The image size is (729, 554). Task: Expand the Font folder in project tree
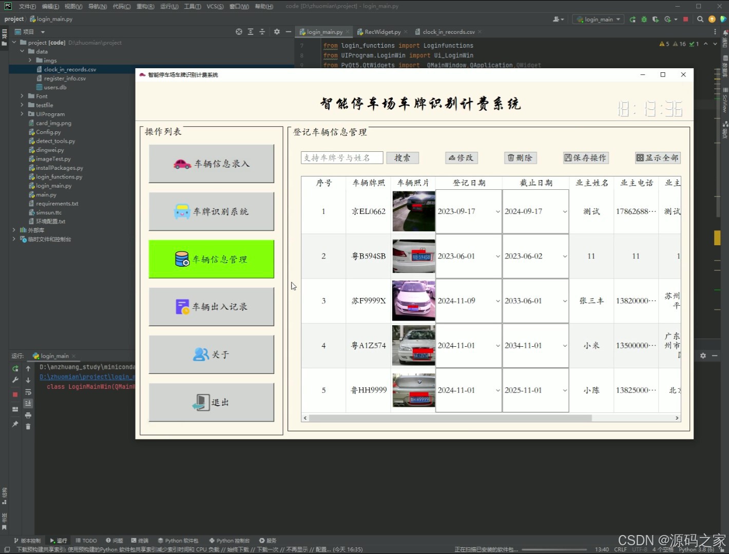click(22, 96)
